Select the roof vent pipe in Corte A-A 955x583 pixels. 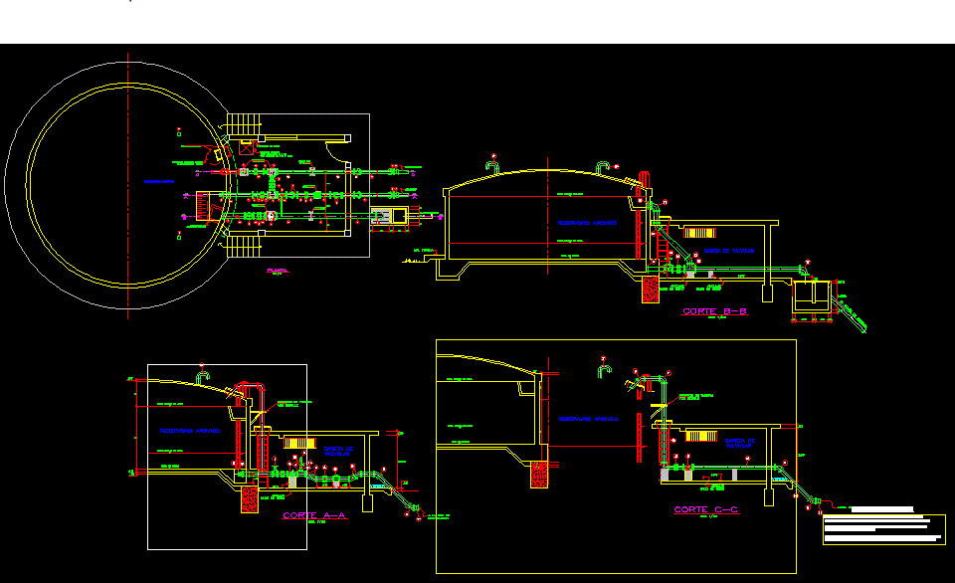tap(202, 378)
